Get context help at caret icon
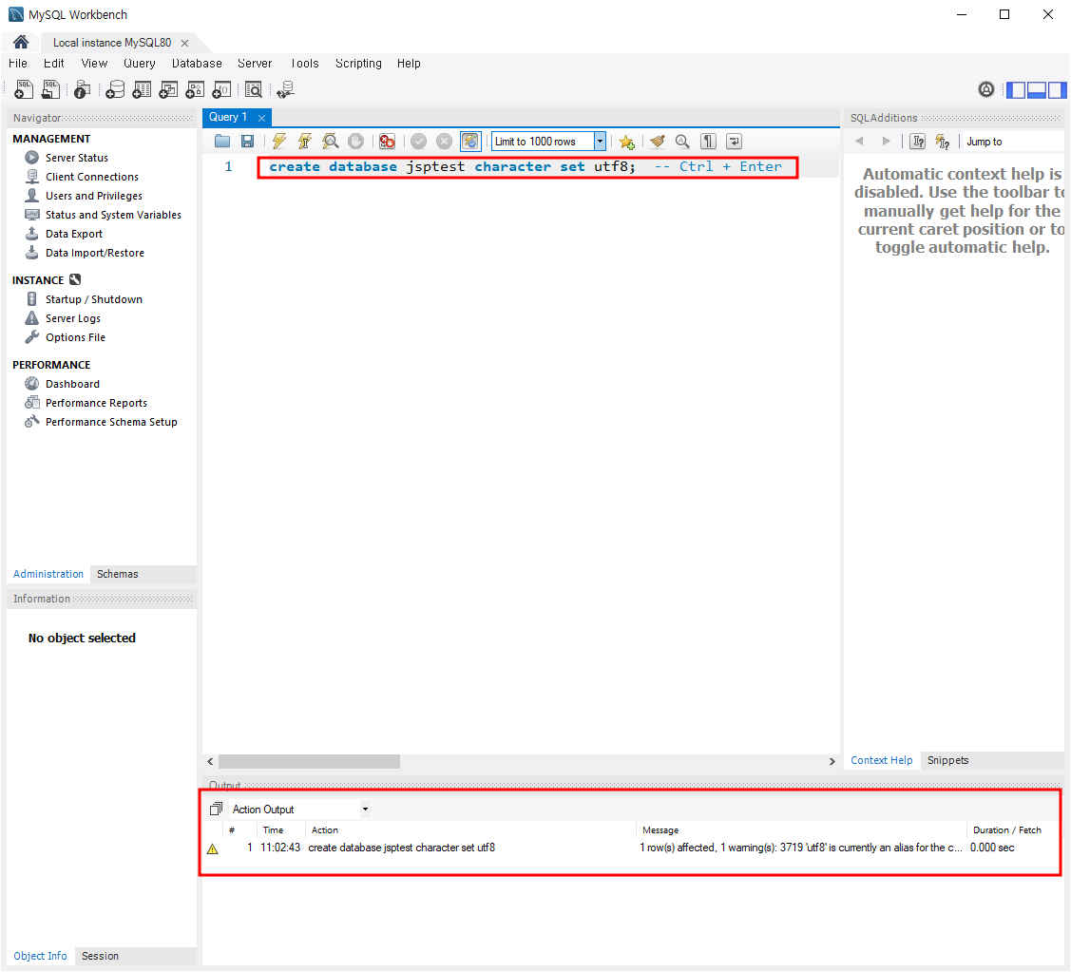Image resolution: width=1071 pixels, height=972 pixels. click(x=918, y=142)
